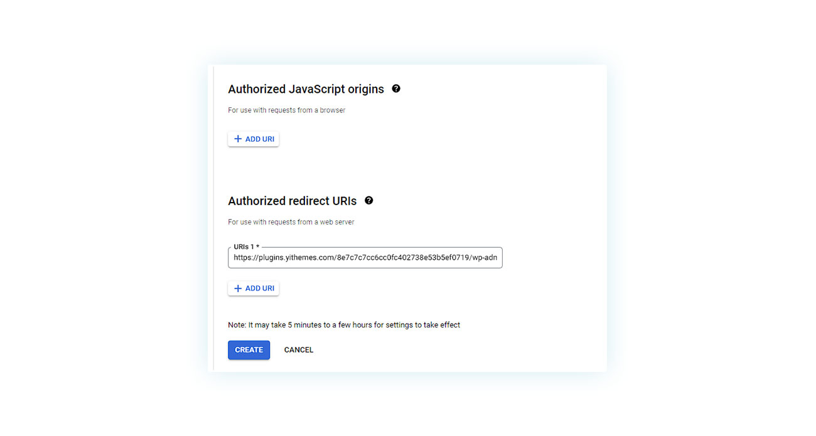Viewport: 816px width, 436px height.
Task: Click the 'requests from a browser' description
Action: [x=286, y=110]
